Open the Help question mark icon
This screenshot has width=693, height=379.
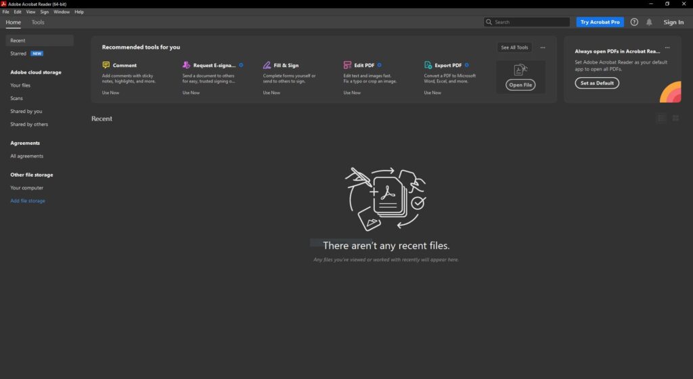coord(634,22)
